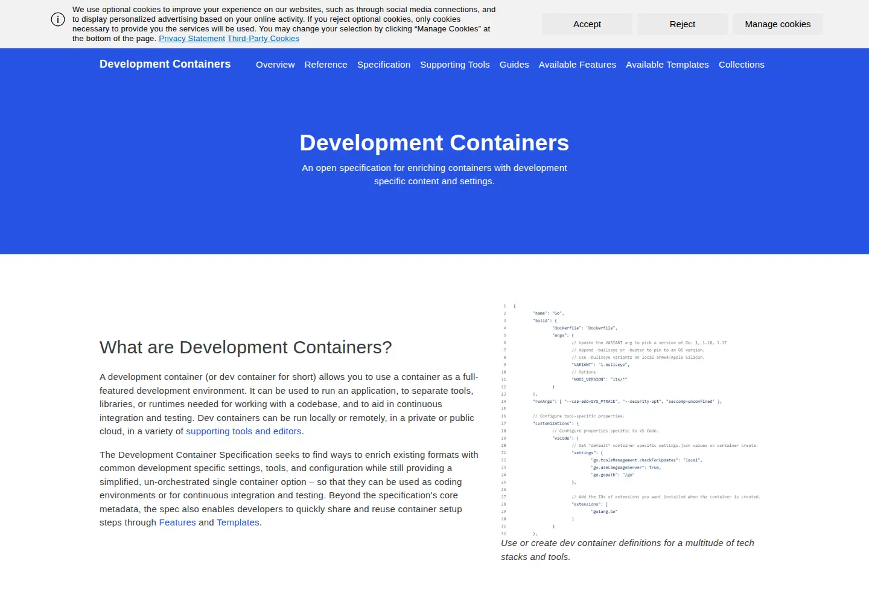The height and width of the screenshot is (604, 869).
Task: Follow the Templates link in paragraph
Action: (x=238, y=522)
